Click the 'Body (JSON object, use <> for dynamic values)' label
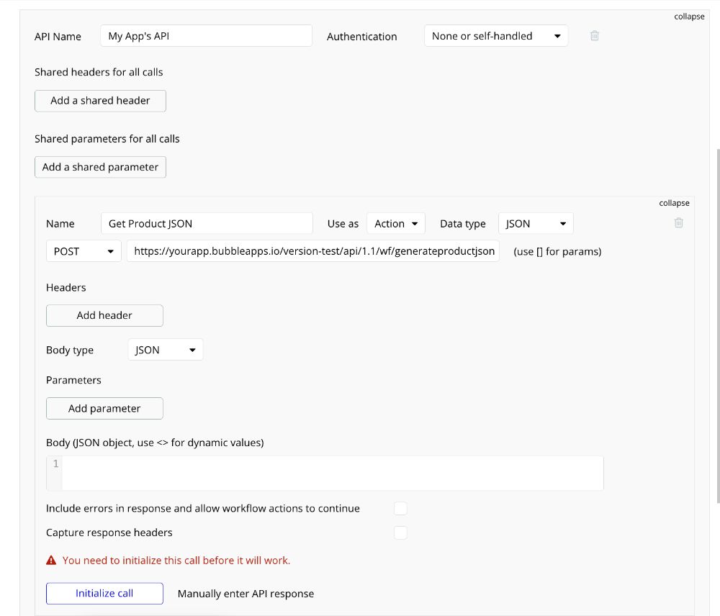This screenshot has width=720, height=616. pyautogui.click(x=155, y=443)
